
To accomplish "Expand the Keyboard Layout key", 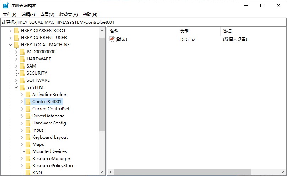I will pos(22,137).
